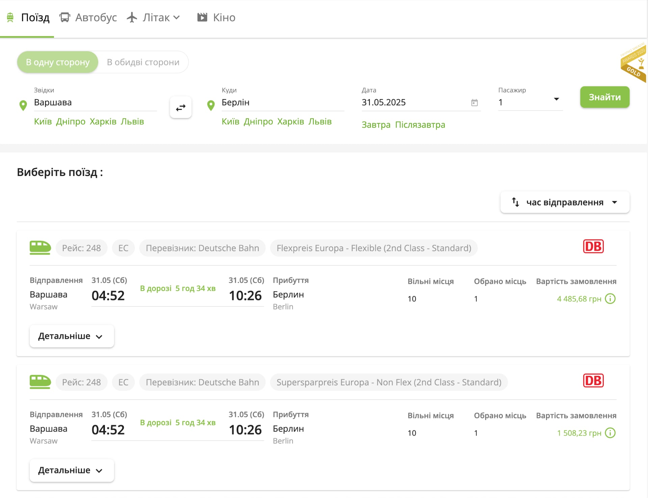Viewport: 648px width, 498px height.
Task: Expand 'Детальніше' on the Supersparpreis card
Action: 72,470
